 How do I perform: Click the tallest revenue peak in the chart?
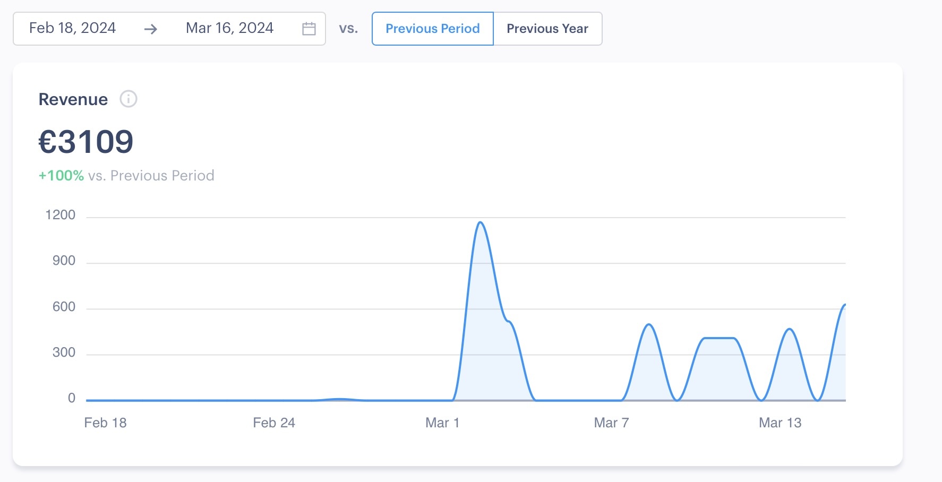pos(481,223)
